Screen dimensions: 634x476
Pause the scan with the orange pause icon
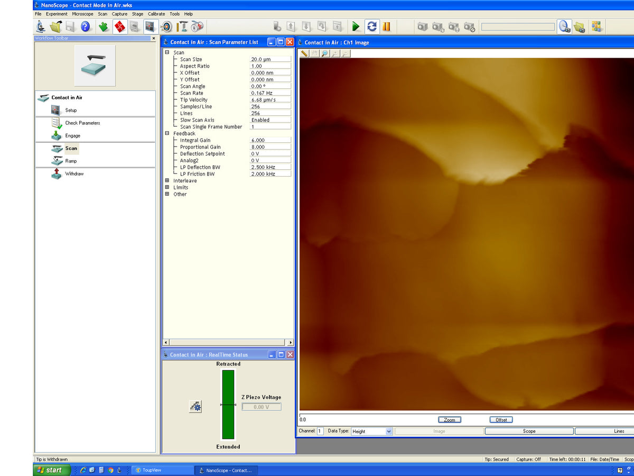[x=387, y=26]
